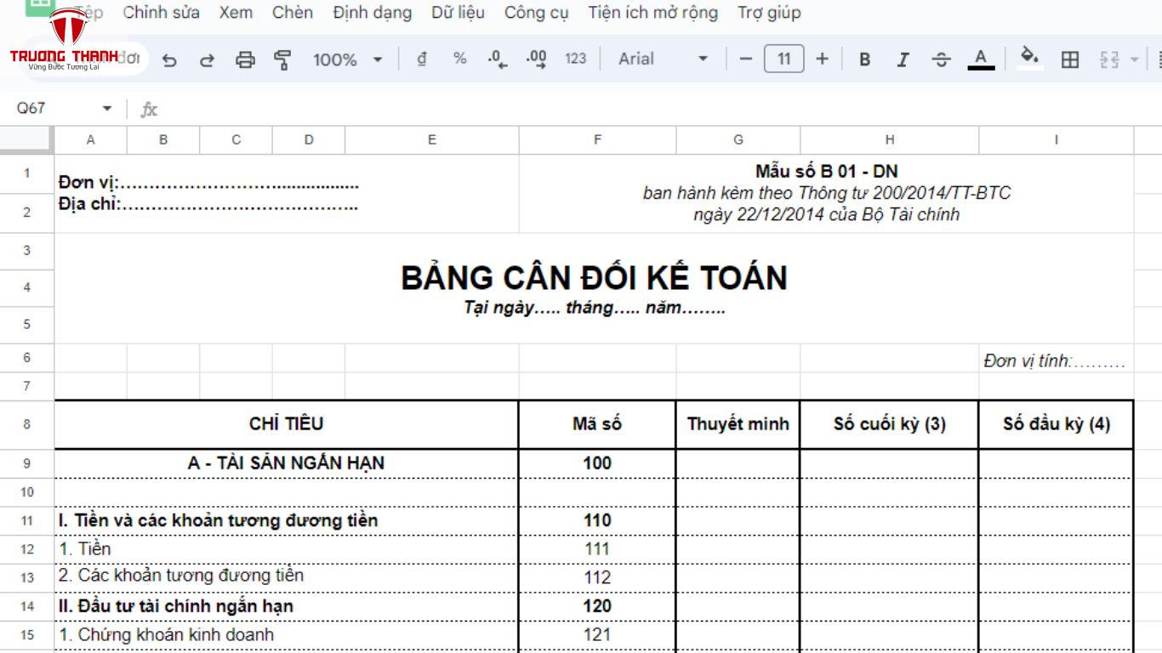Click the Số đầu kỳ (4) cell

click(1057, 423)
